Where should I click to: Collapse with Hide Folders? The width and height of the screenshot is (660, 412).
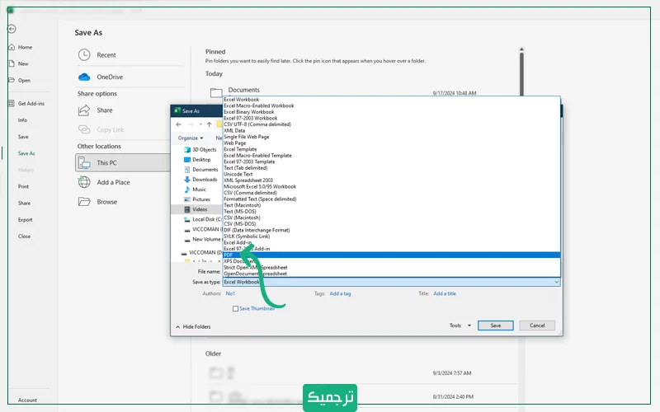click(x=193, y=326)
